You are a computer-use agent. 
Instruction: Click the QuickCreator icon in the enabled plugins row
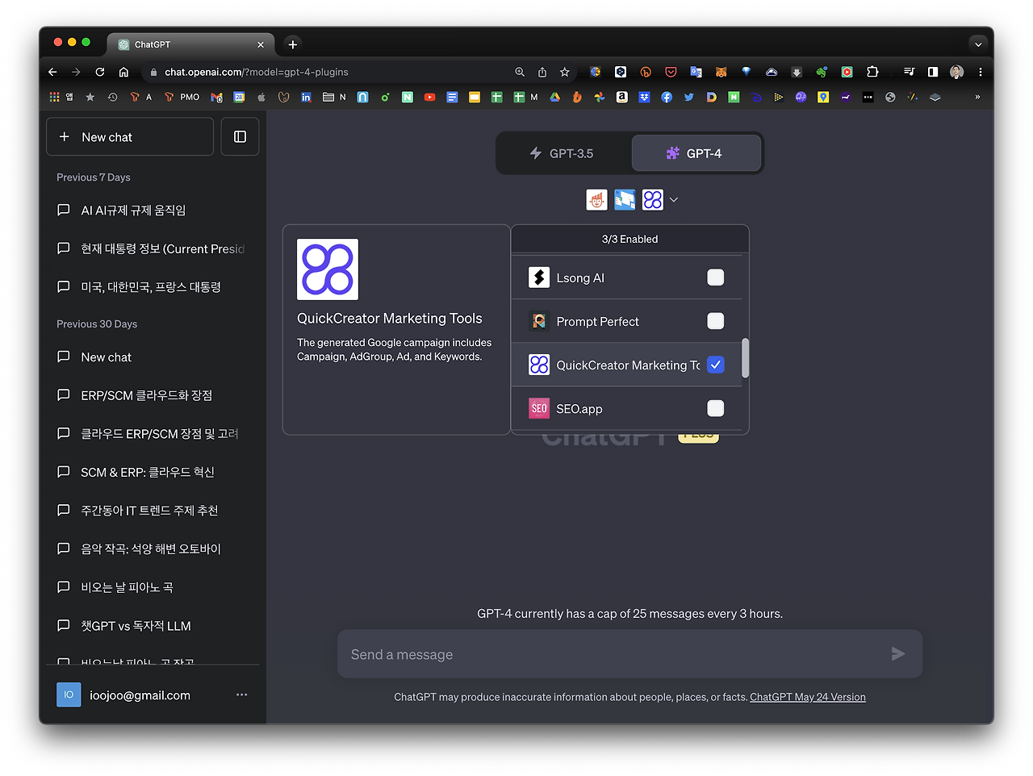click(x=653, y=200)
